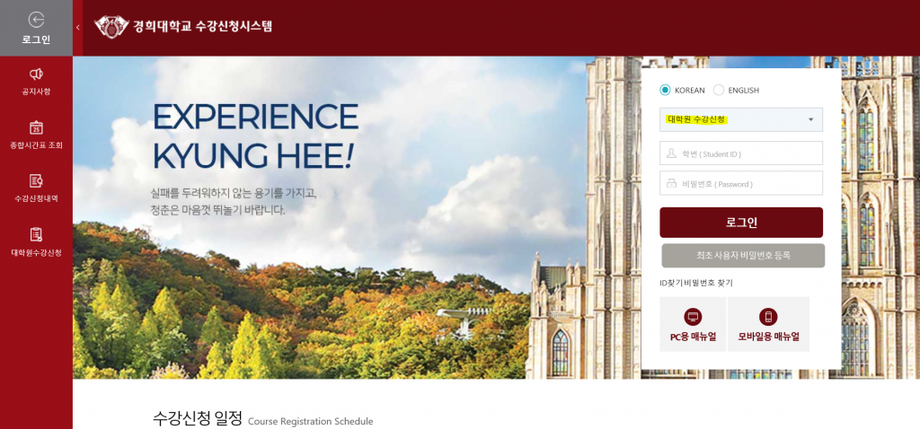Open the 공지사항 megaphone icon

(x=36, y=74)
